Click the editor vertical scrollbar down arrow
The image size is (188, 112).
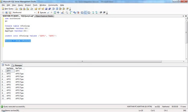point(186,59)
